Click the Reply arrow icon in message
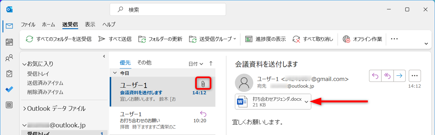The height and width of the screenshot is (135, 435). click(x=375, y=75)
